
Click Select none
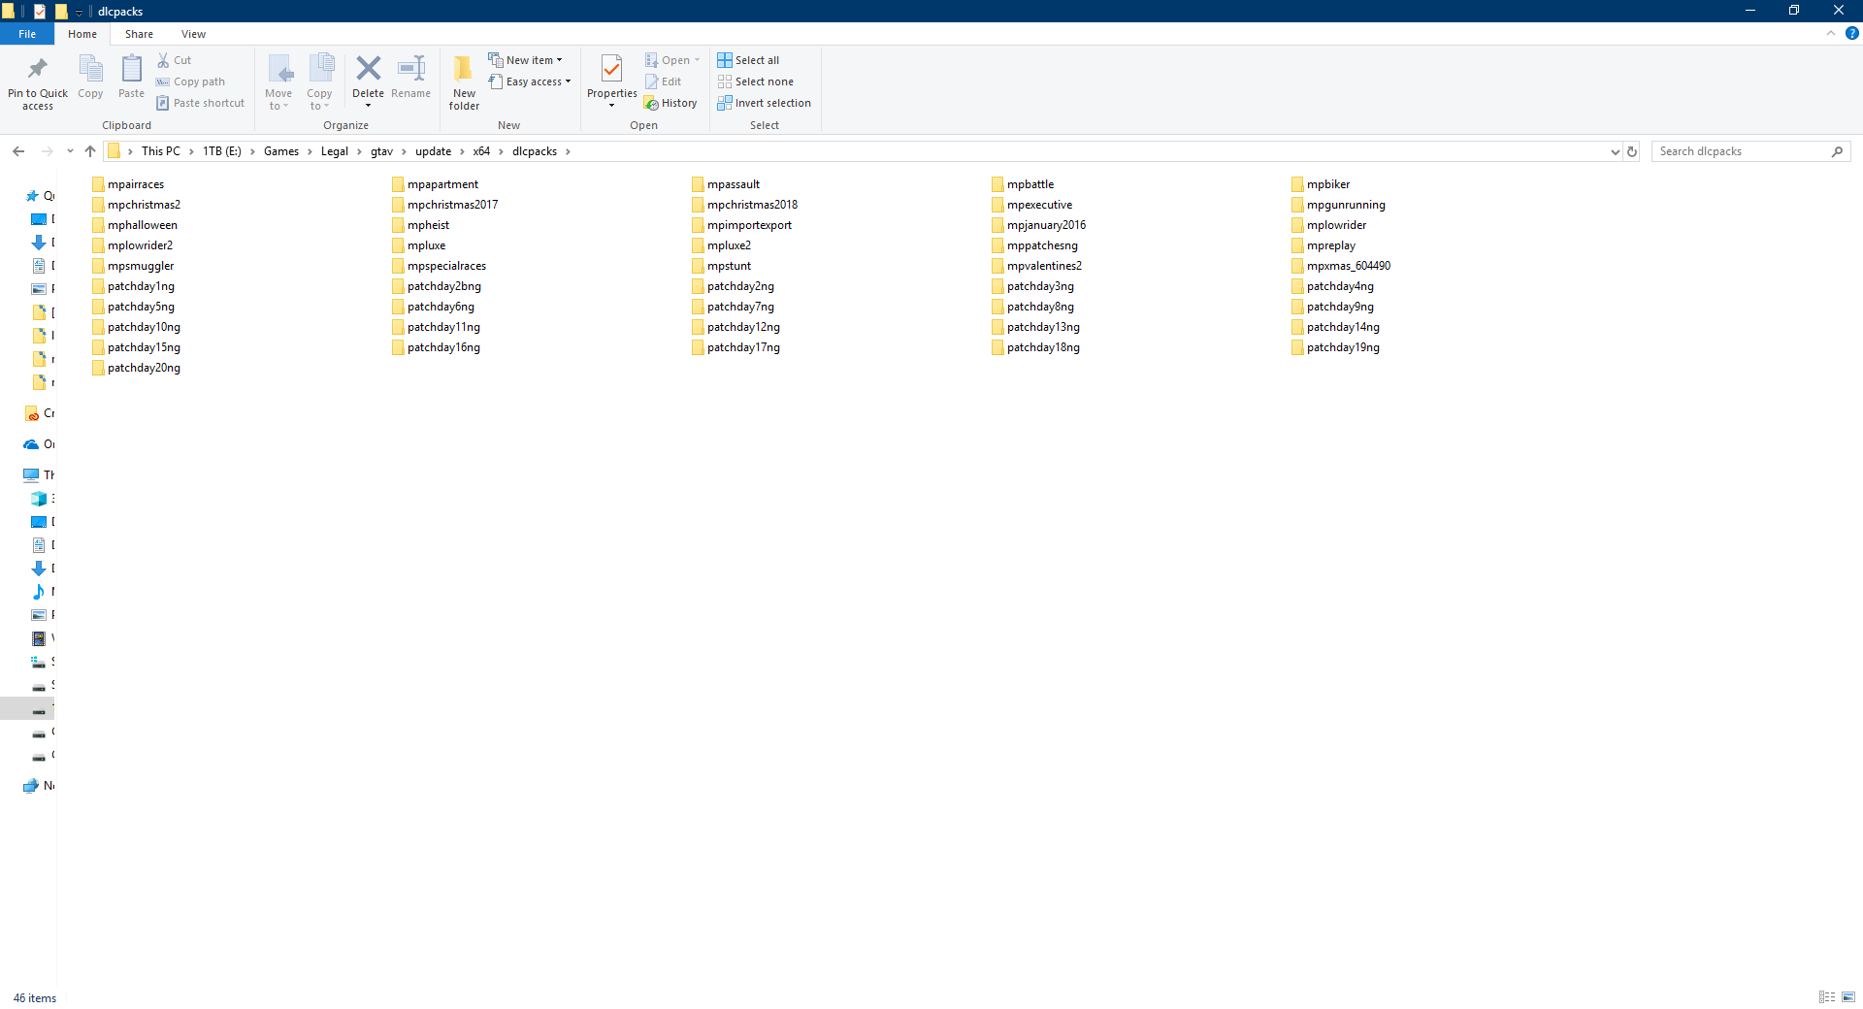756,81
